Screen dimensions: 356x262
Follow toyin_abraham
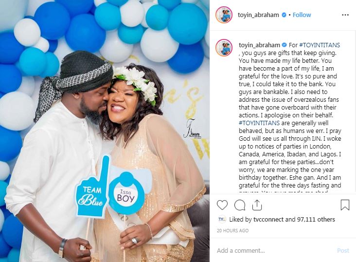tap(302, 15)
